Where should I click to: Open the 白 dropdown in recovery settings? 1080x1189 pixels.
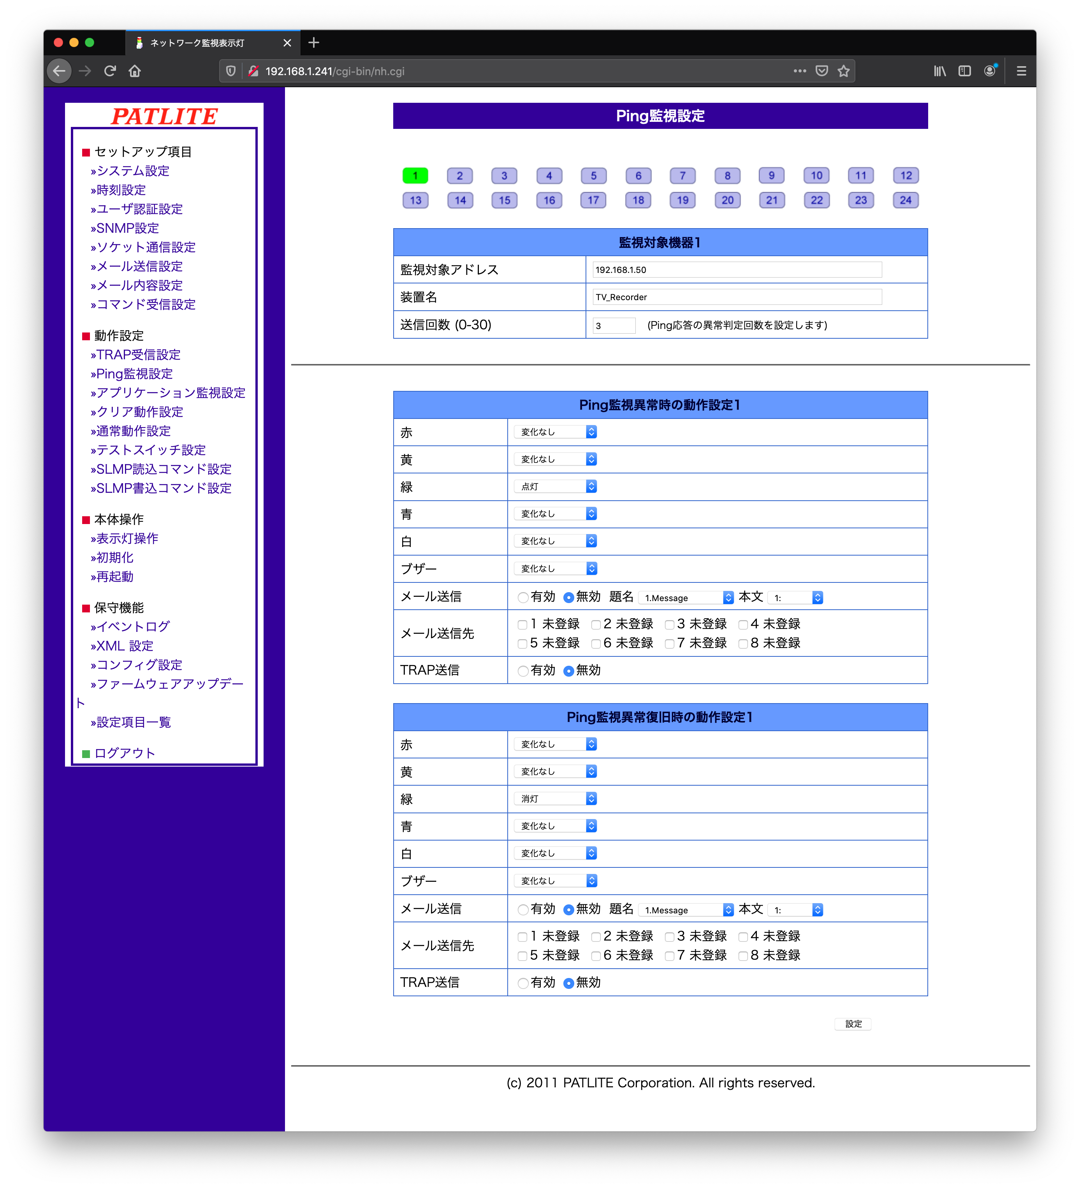click(556, 853)
